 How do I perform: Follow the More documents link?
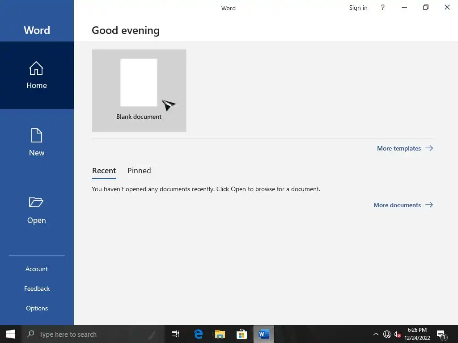(x=403, y=205)
